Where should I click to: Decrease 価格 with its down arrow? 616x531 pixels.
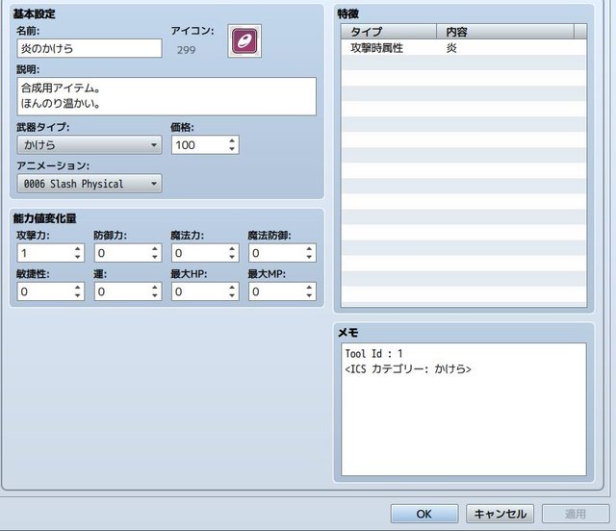(x=232, y=149)
